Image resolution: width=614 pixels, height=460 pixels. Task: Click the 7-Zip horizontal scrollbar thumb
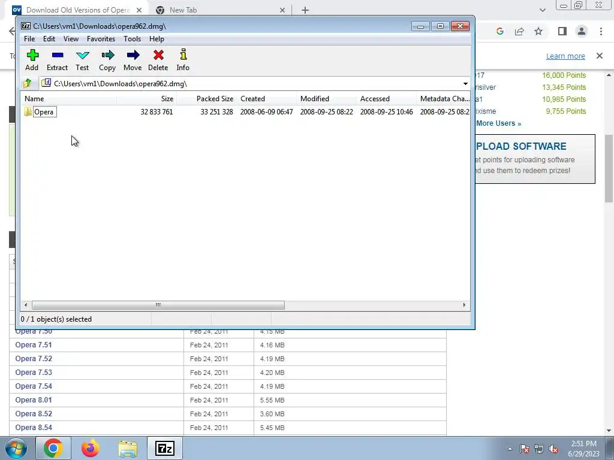(158, 305)
